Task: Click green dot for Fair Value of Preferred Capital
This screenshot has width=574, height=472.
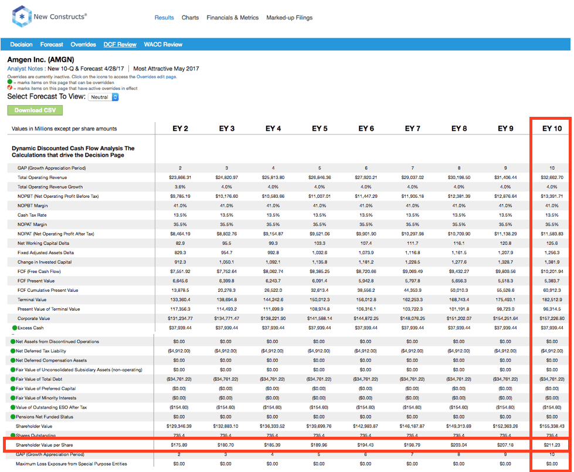Action: tap(13, 389)
